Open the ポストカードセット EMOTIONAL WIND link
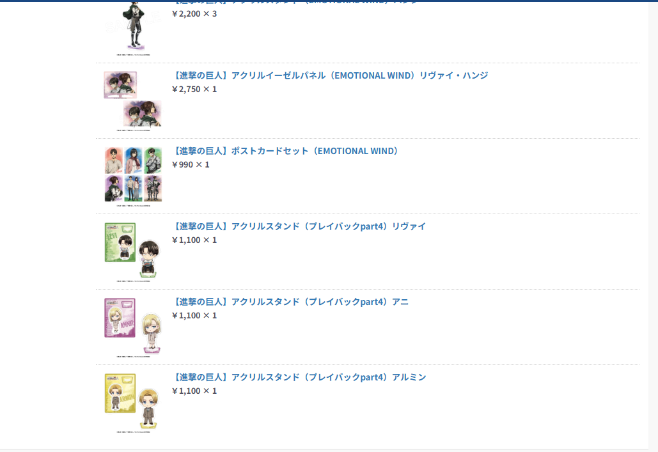The image size is (658, 452). [286, 151]
